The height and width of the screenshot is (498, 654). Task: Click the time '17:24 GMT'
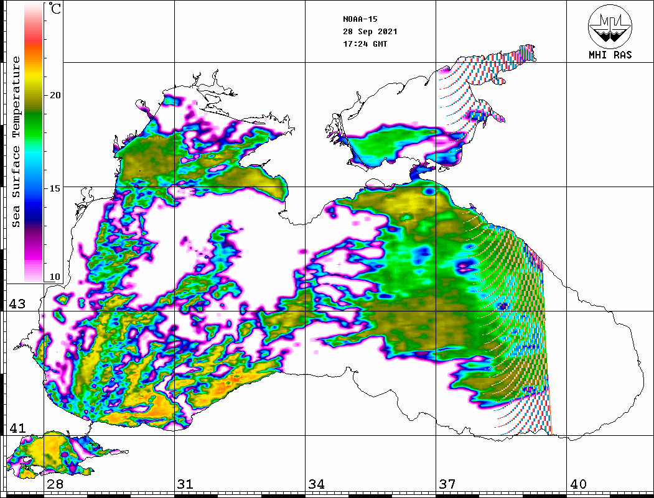tap(365, 44)
